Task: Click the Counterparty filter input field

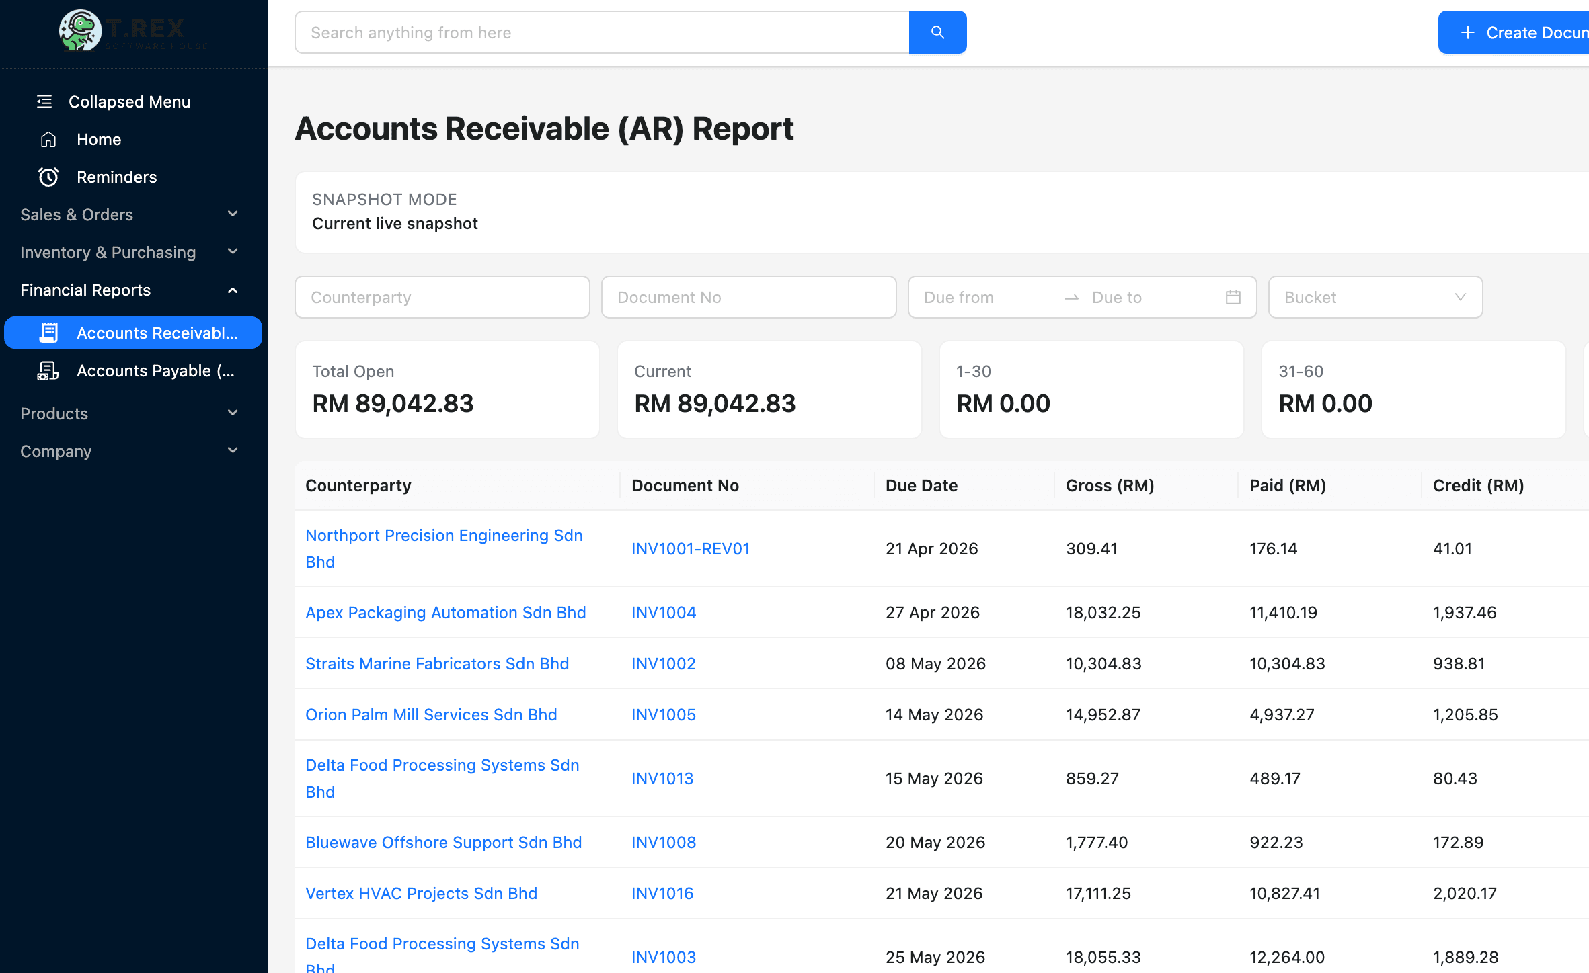Action: coord(442,297)
